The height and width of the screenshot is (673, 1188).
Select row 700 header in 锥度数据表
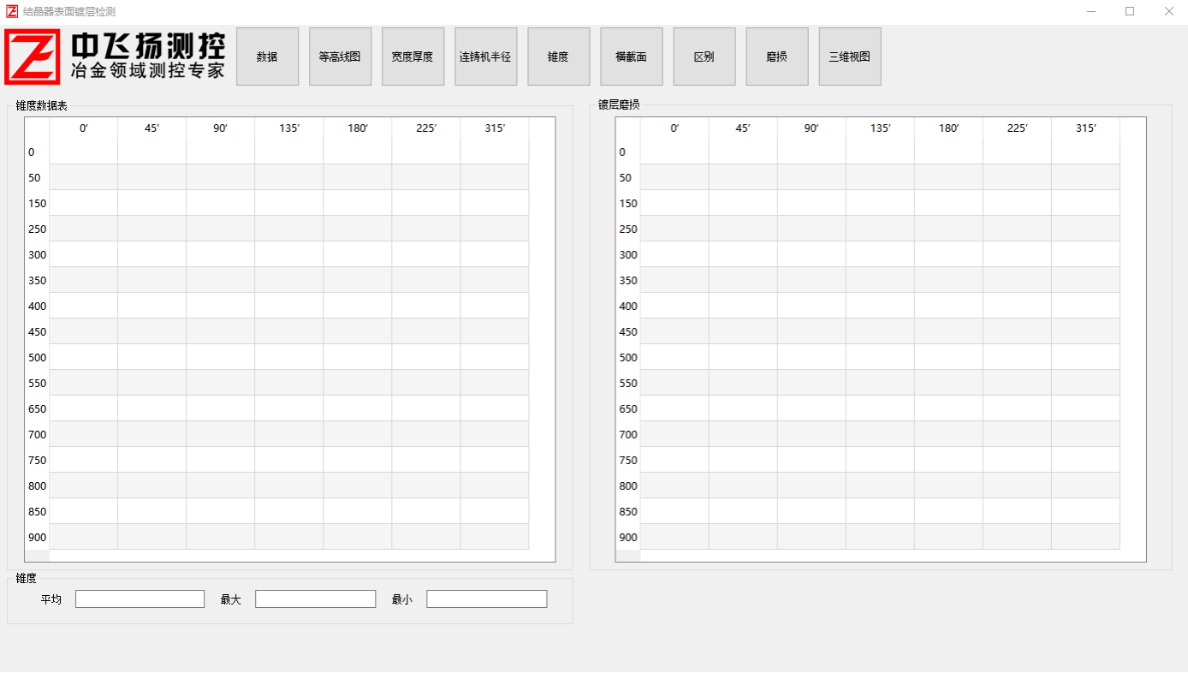pyautogui.click(x=37, y=434)
